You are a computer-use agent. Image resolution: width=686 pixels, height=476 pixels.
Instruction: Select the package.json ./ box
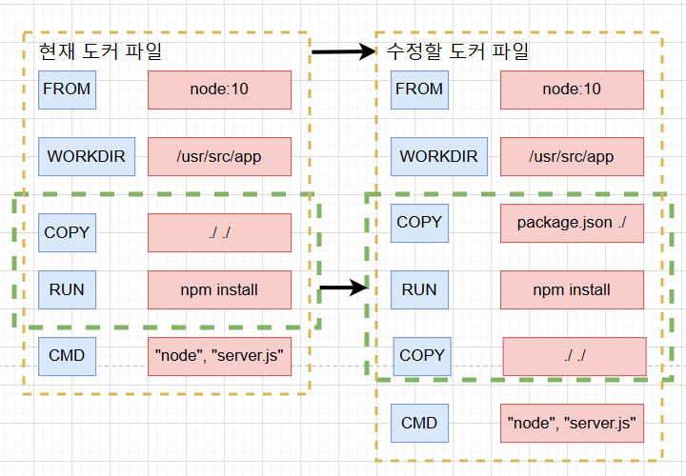[x=572, y=223]
